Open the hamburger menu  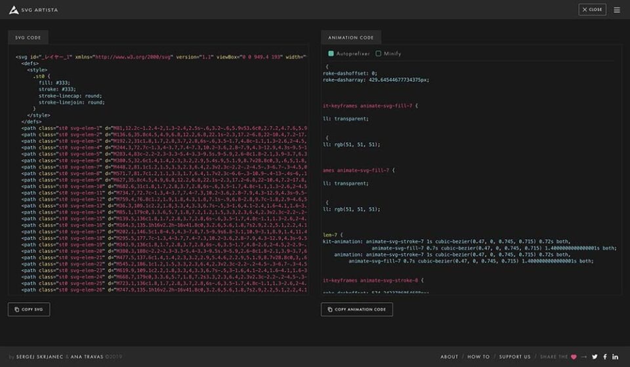(x=616, y=10)
